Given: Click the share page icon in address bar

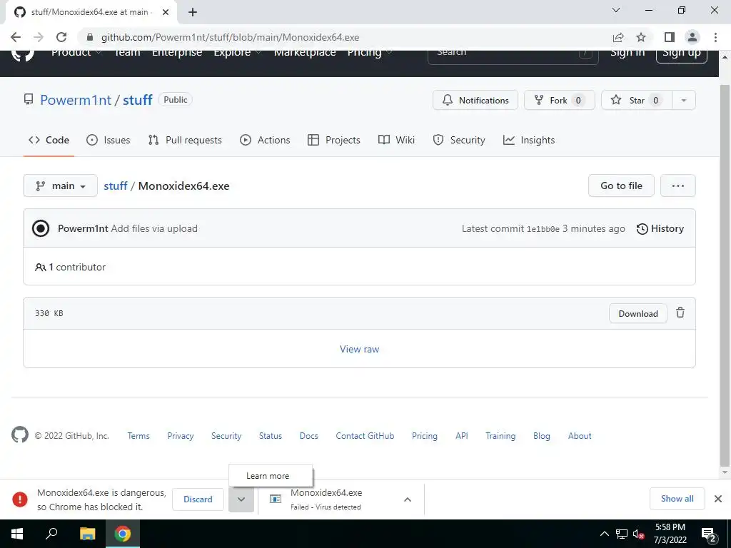Looking at the screenshot, I should 618,37.
